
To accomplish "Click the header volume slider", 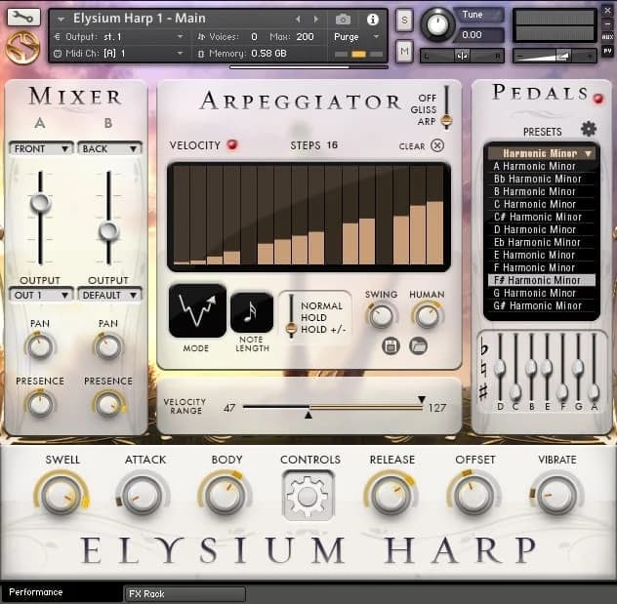I will pos(555,56).
